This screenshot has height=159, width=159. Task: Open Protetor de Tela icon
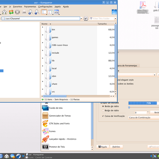click(45, 147)
